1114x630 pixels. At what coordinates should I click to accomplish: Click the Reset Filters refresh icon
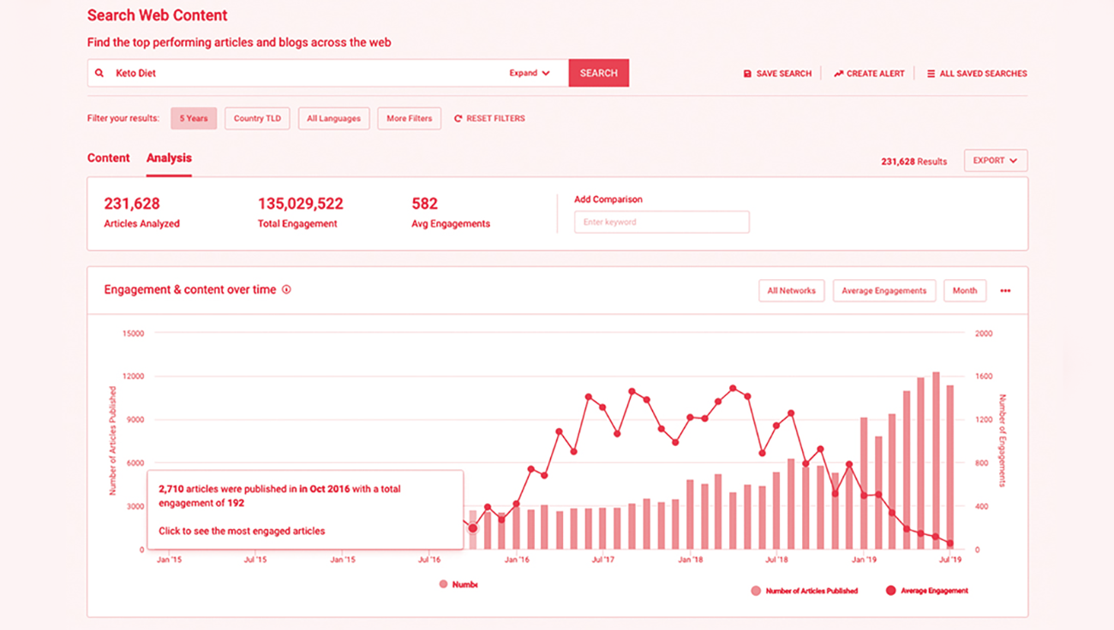click(458, 119)
